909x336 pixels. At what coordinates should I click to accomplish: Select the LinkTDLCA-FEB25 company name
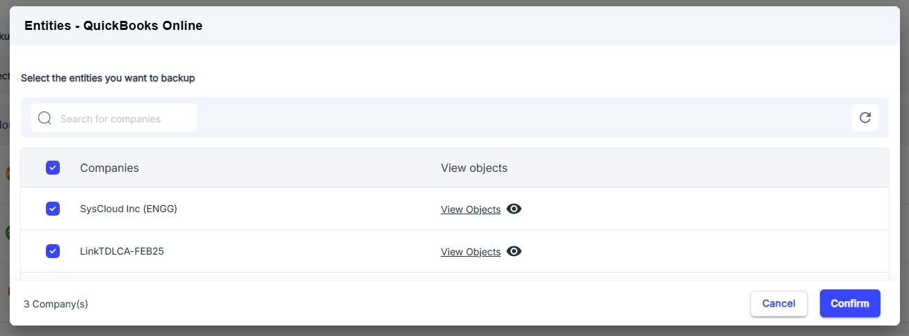click(x=122, y=251)
